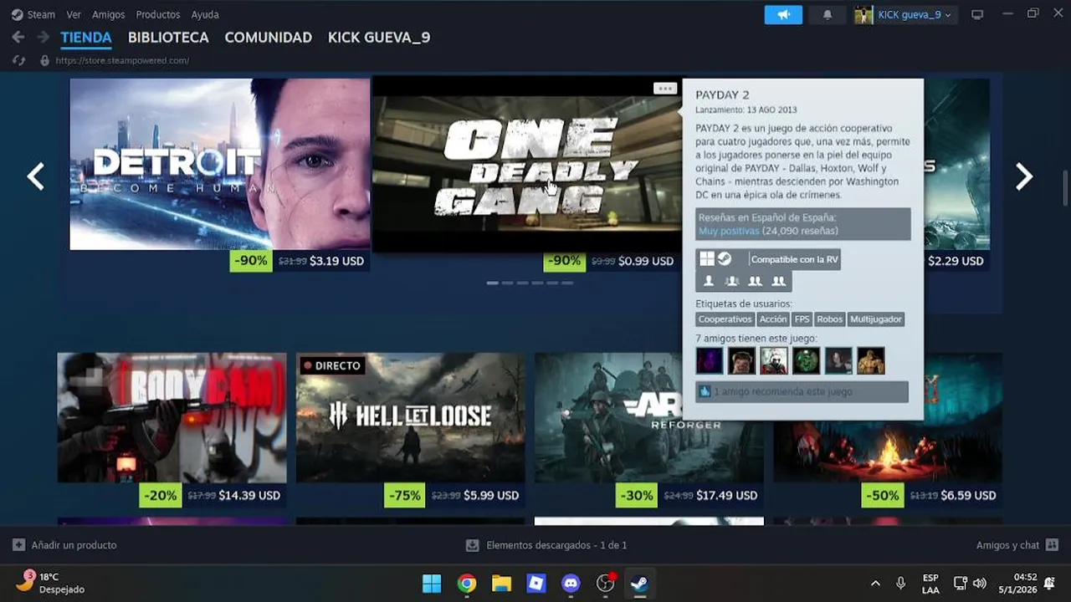The width and height of the screenshot is (1071, 602).
Task: Select the green skull friend avatar
Action: click(x=807, y=361)
